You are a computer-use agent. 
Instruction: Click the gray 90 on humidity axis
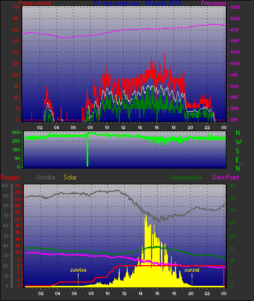(x=6, y=196)
